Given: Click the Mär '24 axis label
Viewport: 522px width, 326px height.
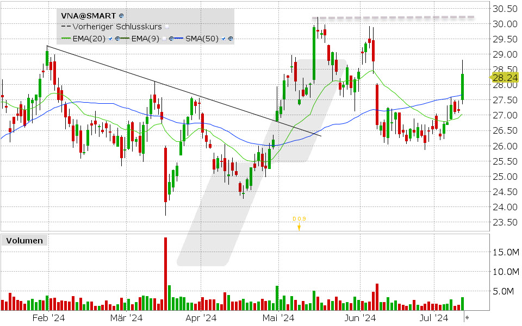Looking at the screenshot, I should coord(126,318).
